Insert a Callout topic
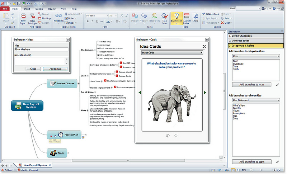This screenshot has height=174, width=287. (44, 23)
